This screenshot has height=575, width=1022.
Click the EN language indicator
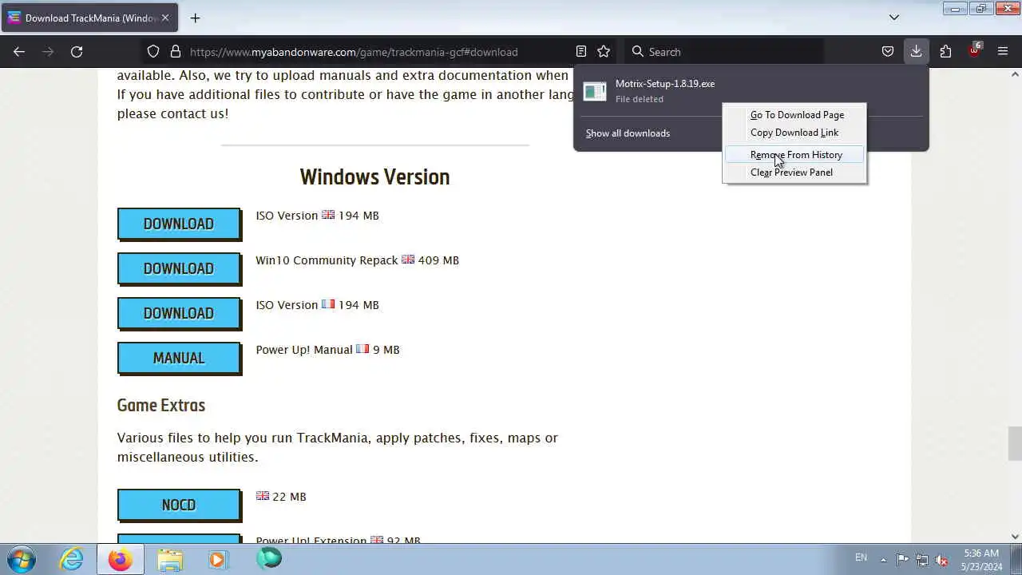[x=861, y=557]
